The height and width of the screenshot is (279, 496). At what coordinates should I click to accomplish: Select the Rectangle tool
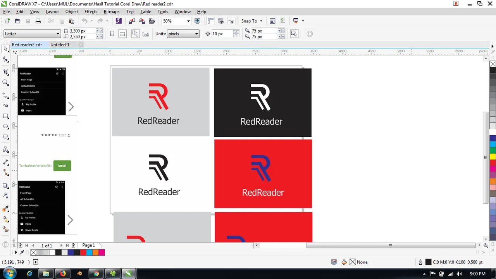tap(6, 116)
